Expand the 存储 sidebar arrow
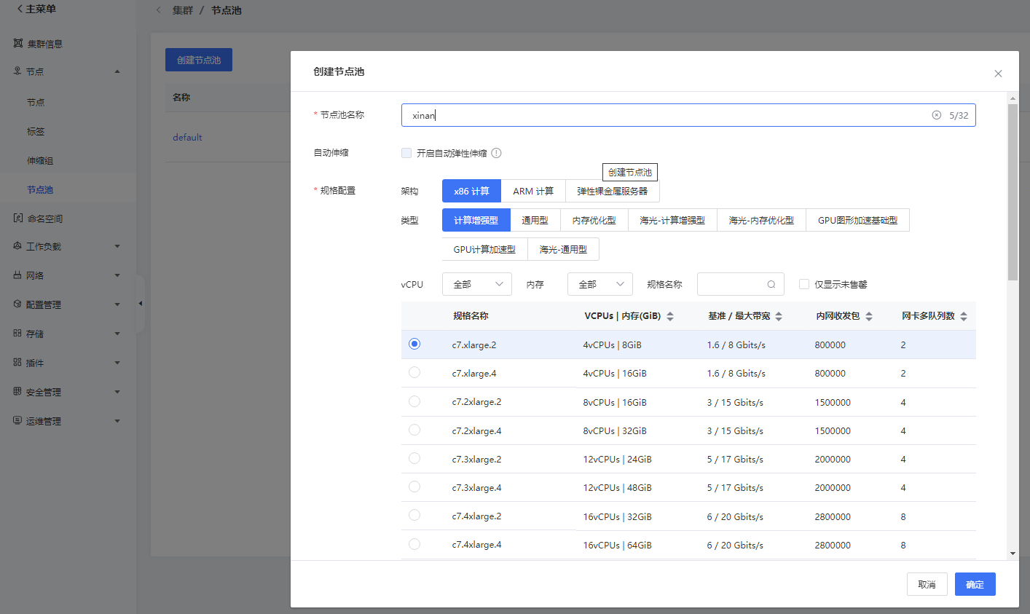Screen dimensions: 1030x614 (x=117, y=334)
